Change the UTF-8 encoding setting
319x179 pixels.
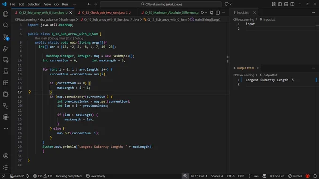click(x=230, y=176)
